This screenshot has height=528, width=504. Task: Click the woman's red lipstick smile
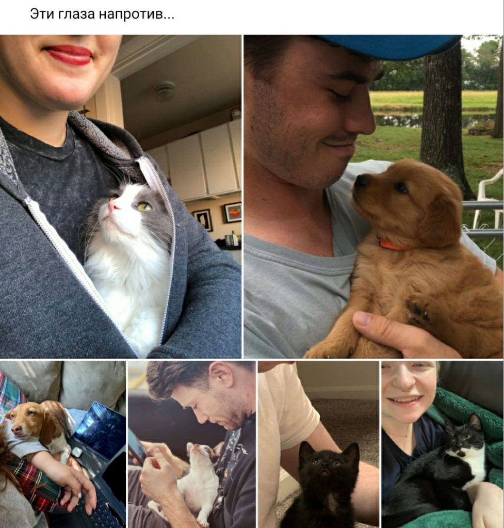click(69, 55)
